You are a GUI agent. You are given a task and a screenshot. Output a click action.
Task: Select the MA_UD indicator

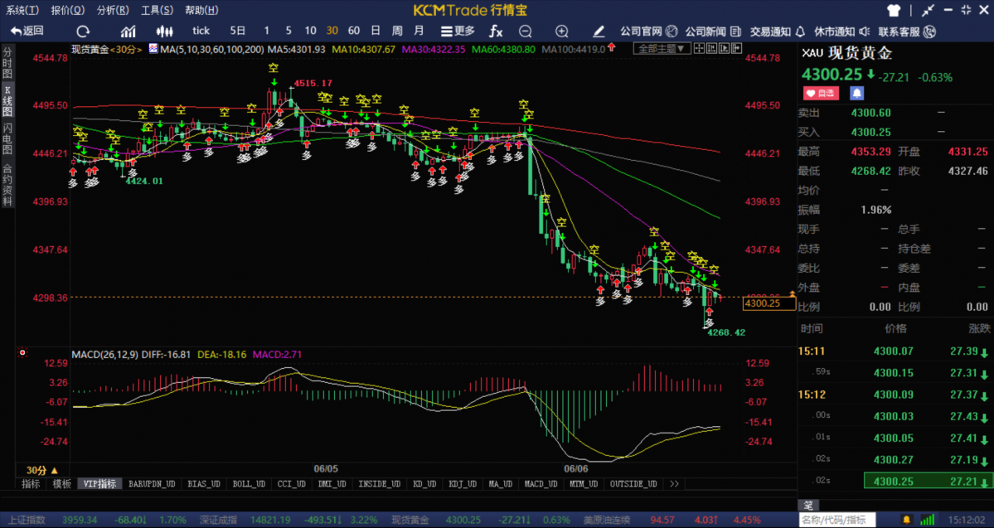click(500, 483)
